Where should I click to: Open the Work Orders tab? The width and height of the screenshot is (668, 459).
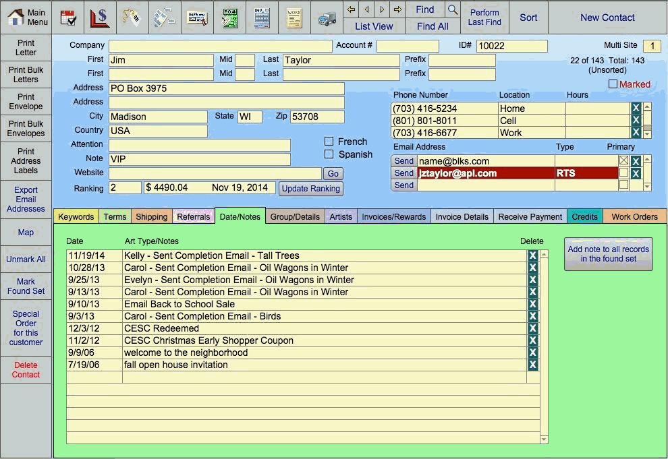(634, 216)
